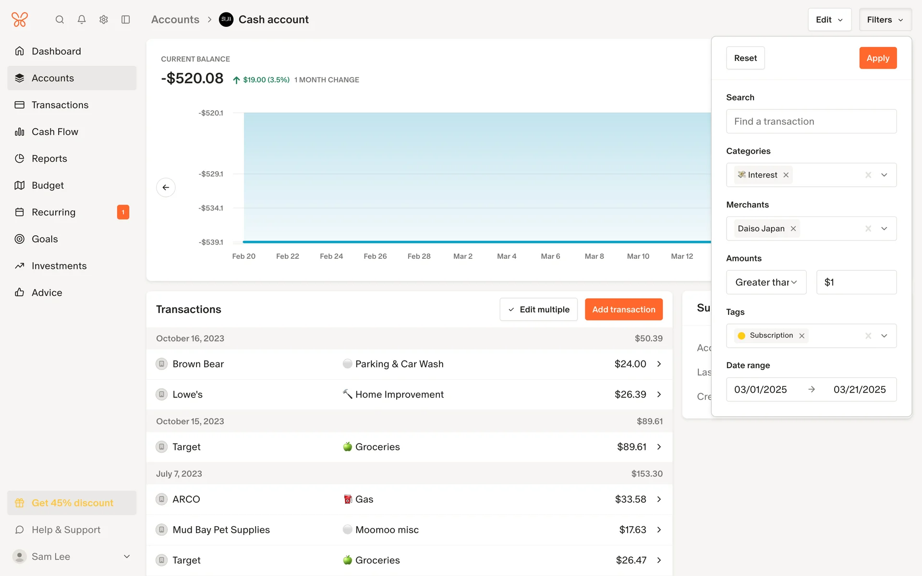Open chevron for Brown Bear transaction
Viewport: 922px width, 576px height.
(659, 364)
